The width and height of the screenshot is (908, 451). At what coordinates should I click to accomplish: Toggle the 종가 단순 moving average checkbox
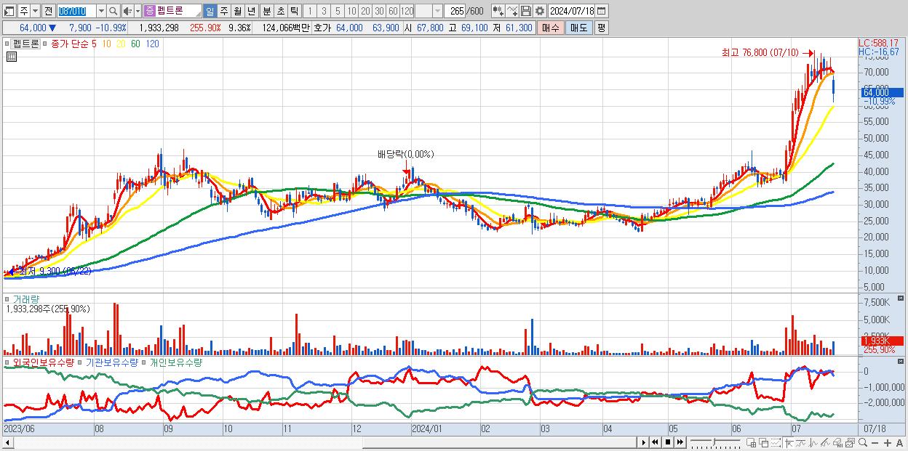(x=47, y=44)
